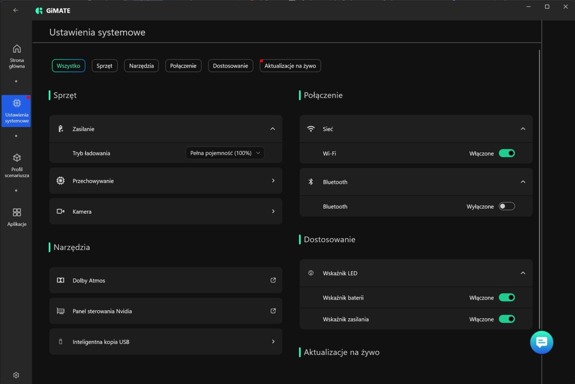Launch Dolby Atmos external link icon
The height and width of the screenshot is (384, 575).
[273, 280]
